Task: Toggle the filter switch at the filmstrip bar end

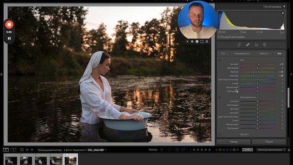Action: [x=289, y=150]
